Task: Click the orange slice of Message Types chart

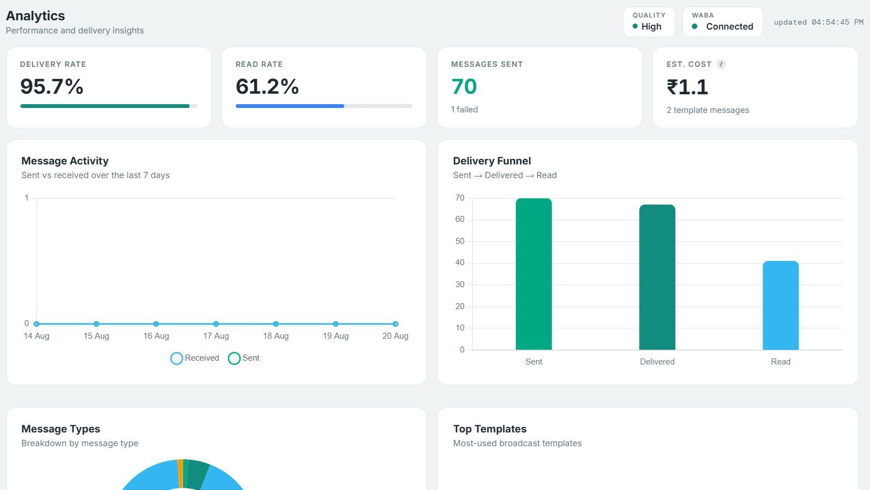Action: click(180, 474)
